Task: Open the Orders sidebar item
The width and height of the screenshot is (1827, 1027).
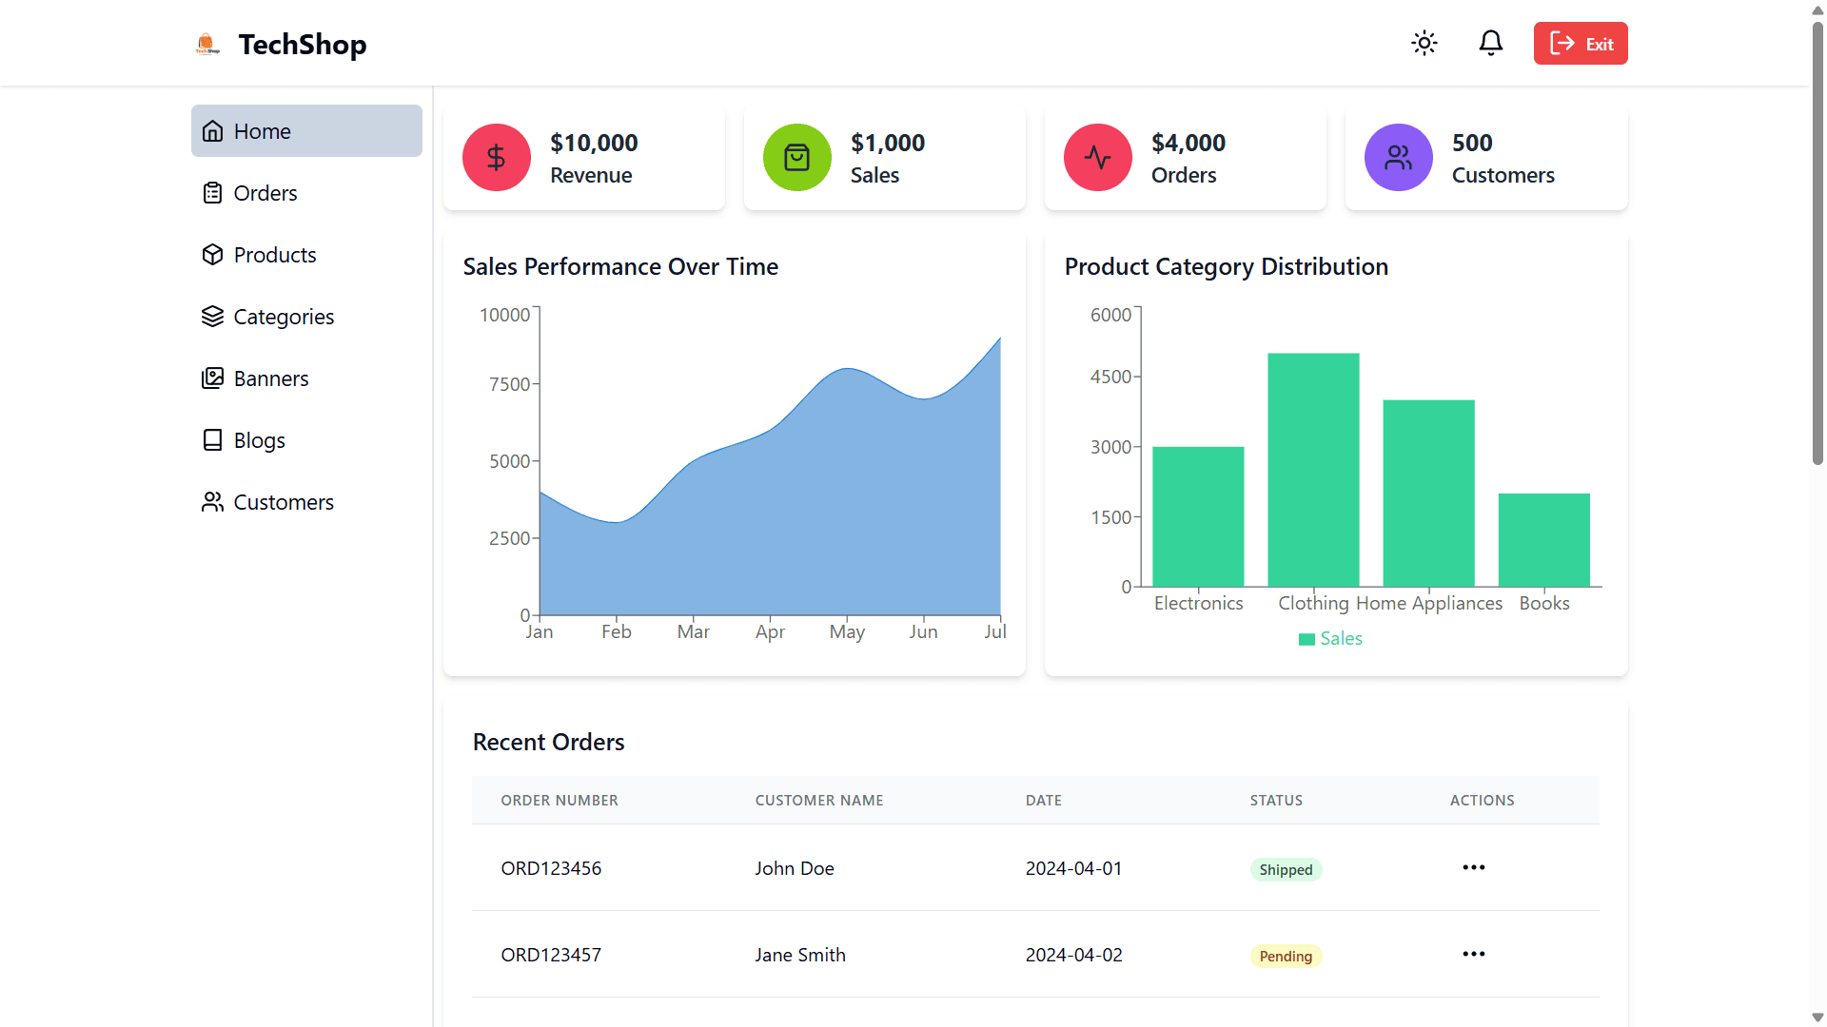Action: tap(265, 193)
